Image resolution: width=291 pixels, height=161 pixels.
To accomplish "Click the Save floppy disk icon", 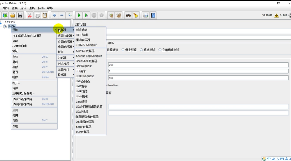I will tap(20, 15).
